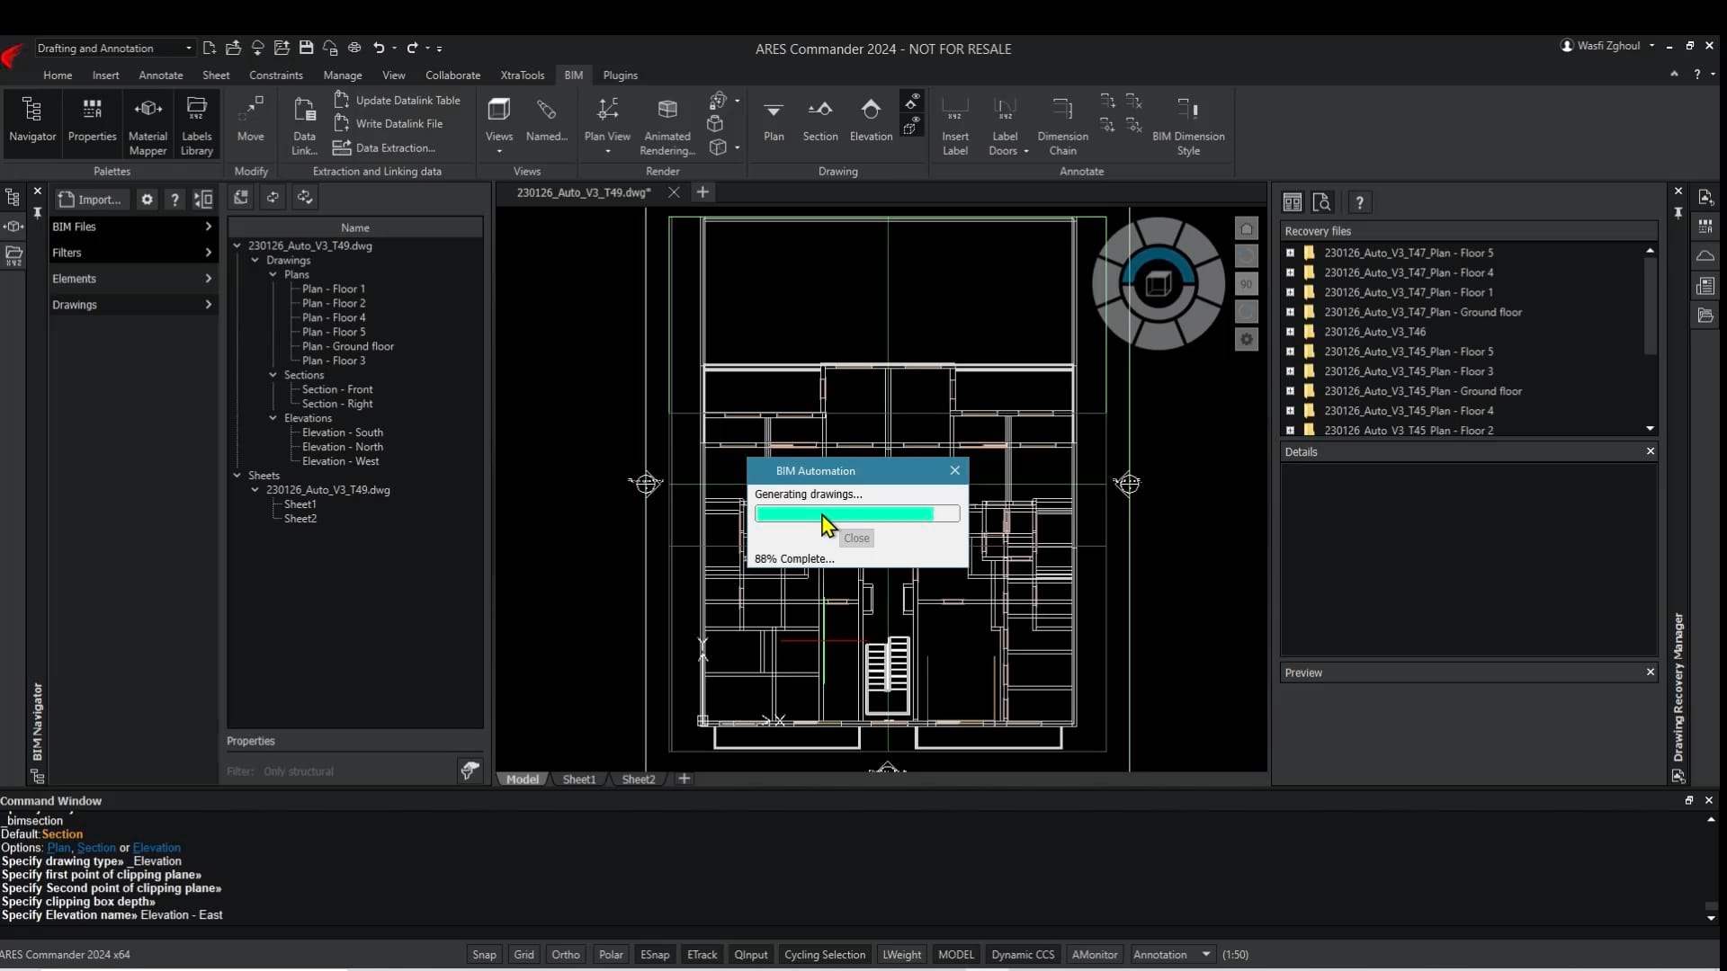Click the view navigator home icon
The width and height of the screenshot is (1727, 971).
(1246, 228)
